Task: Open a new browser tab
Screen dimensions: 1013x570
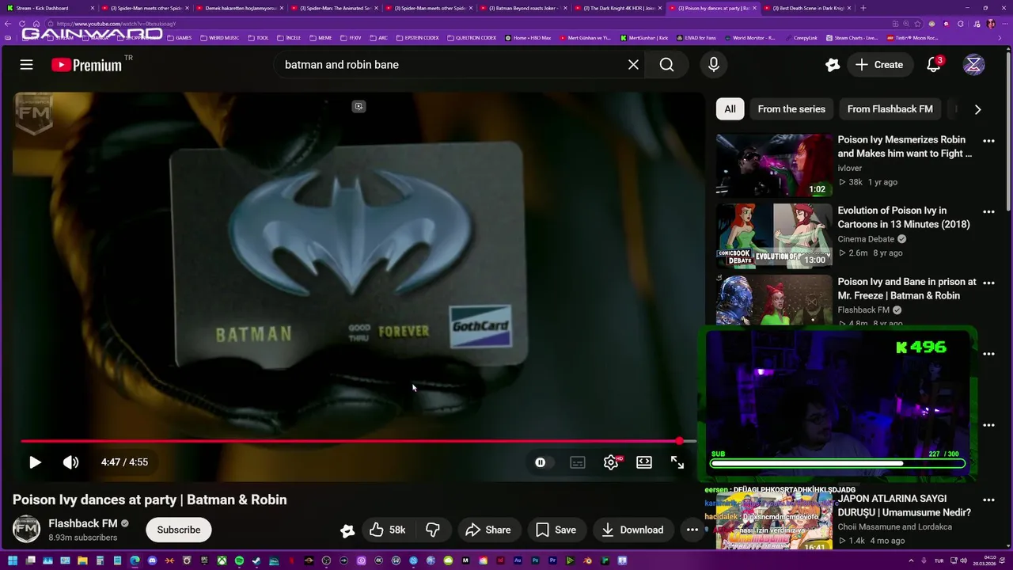Action: [x=863, y=8]
